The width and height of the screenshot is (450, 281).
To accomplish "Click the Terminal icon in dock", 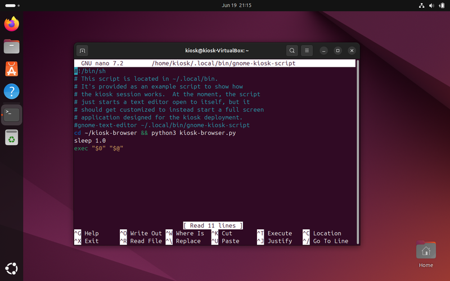I will coord(11,114).
